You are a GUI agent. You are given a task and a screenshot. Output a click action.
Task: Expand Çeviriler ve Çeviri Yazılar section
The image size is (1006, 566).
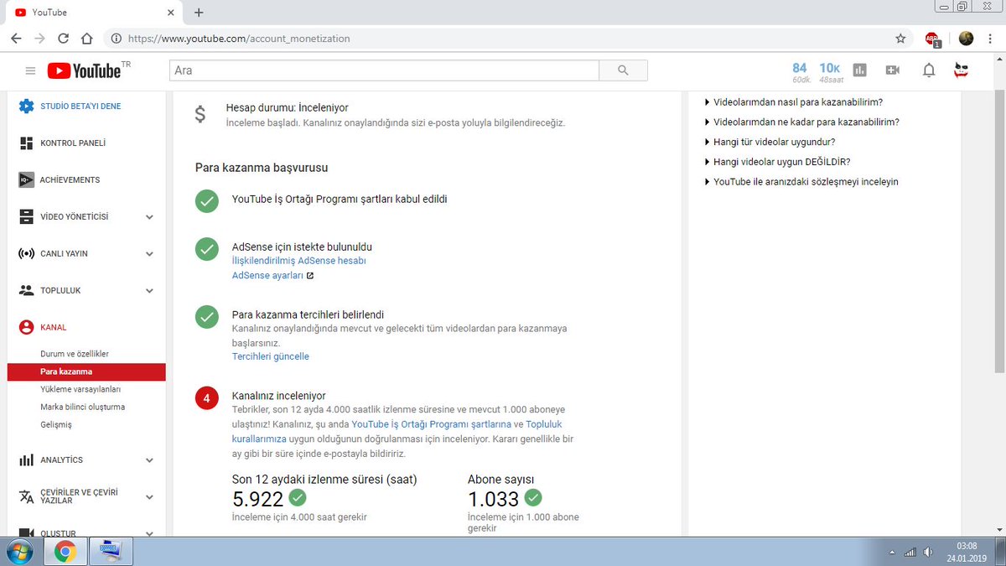pyautogui.click(x=149, y=497)
